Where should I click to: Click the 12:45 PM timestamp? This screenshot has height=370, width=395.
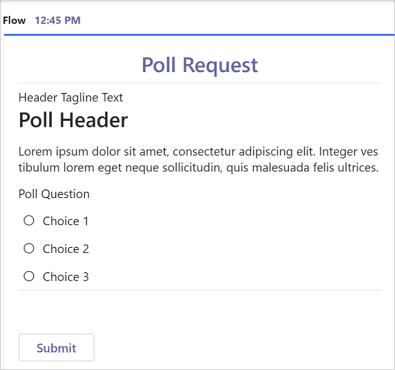57,21
